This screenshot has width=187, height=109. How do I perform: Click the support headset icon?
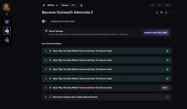[x=157, y=12]
